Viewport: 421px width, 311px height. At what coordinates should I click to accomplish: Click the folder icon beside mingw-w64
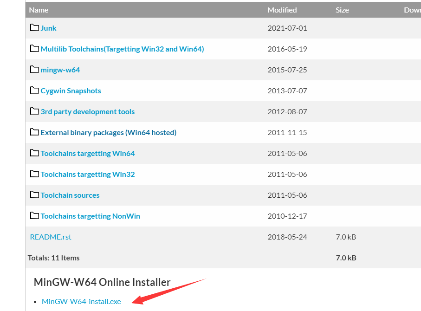[34, 69]
